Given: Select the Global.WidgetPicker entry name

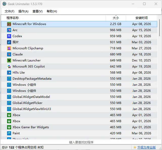Looking at the screenshot, I should (28, 103).
